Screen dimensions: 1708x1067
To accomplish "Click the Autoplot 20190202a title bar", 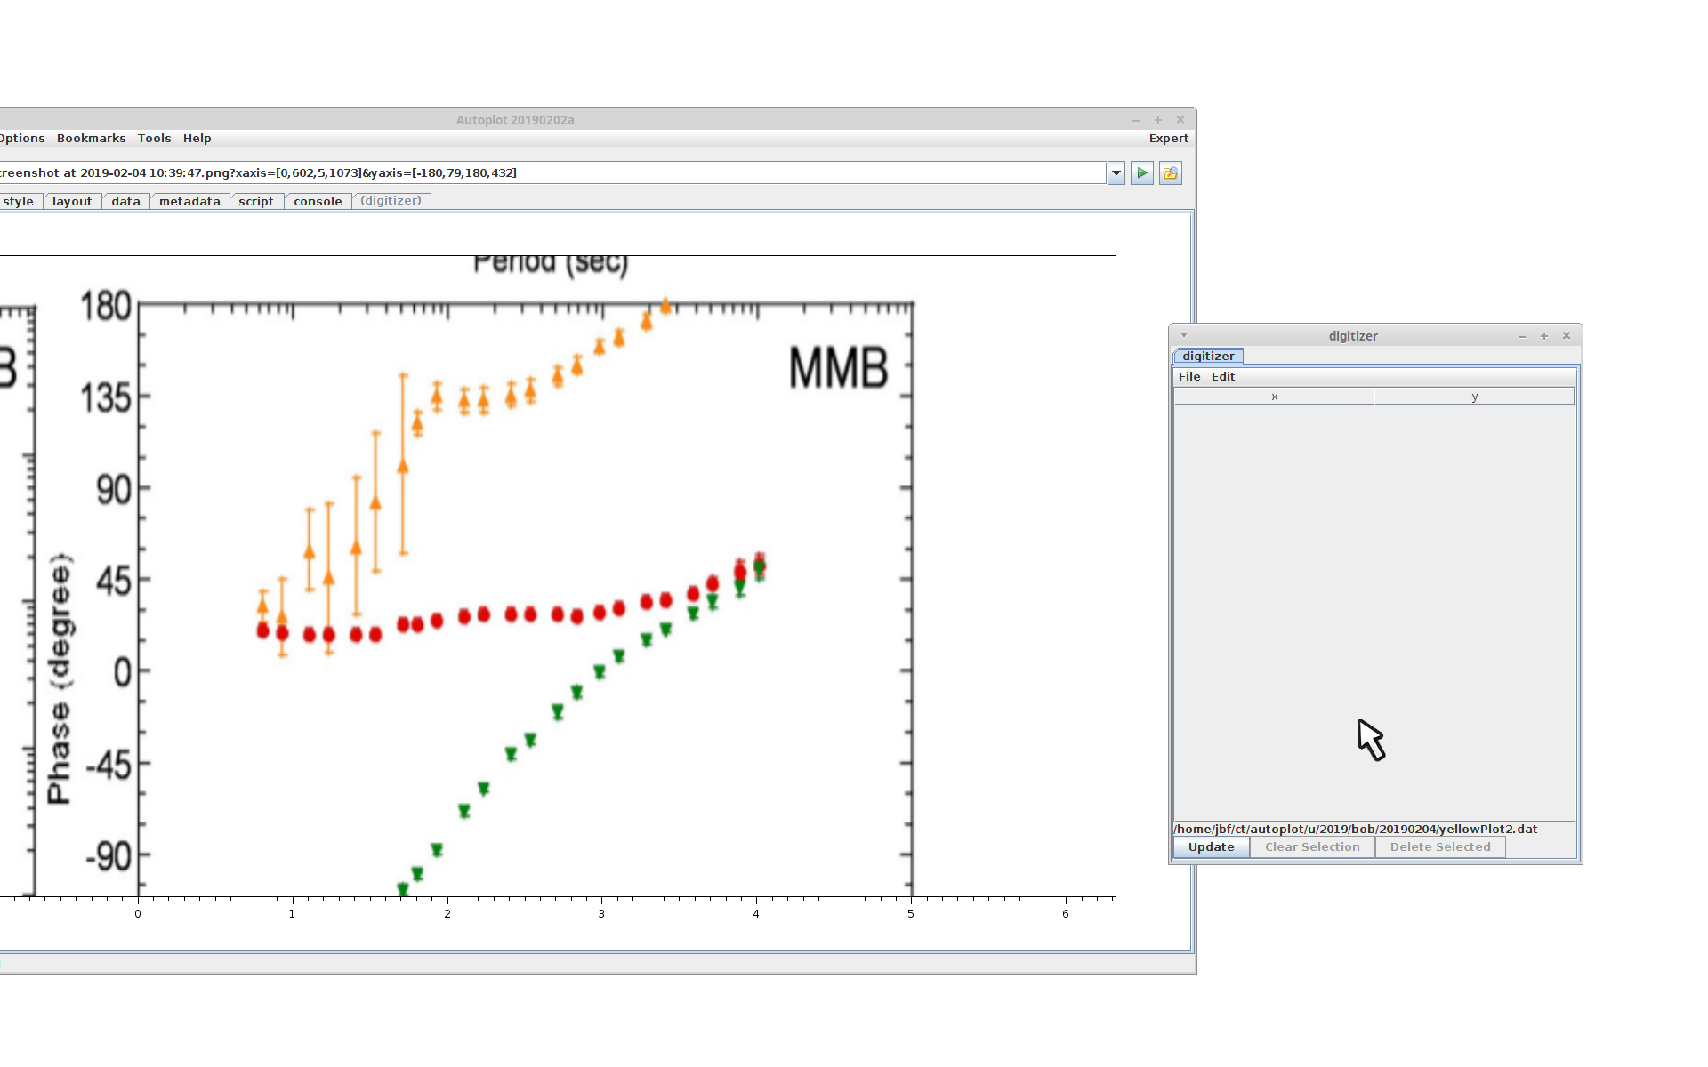I will point(515,120).
